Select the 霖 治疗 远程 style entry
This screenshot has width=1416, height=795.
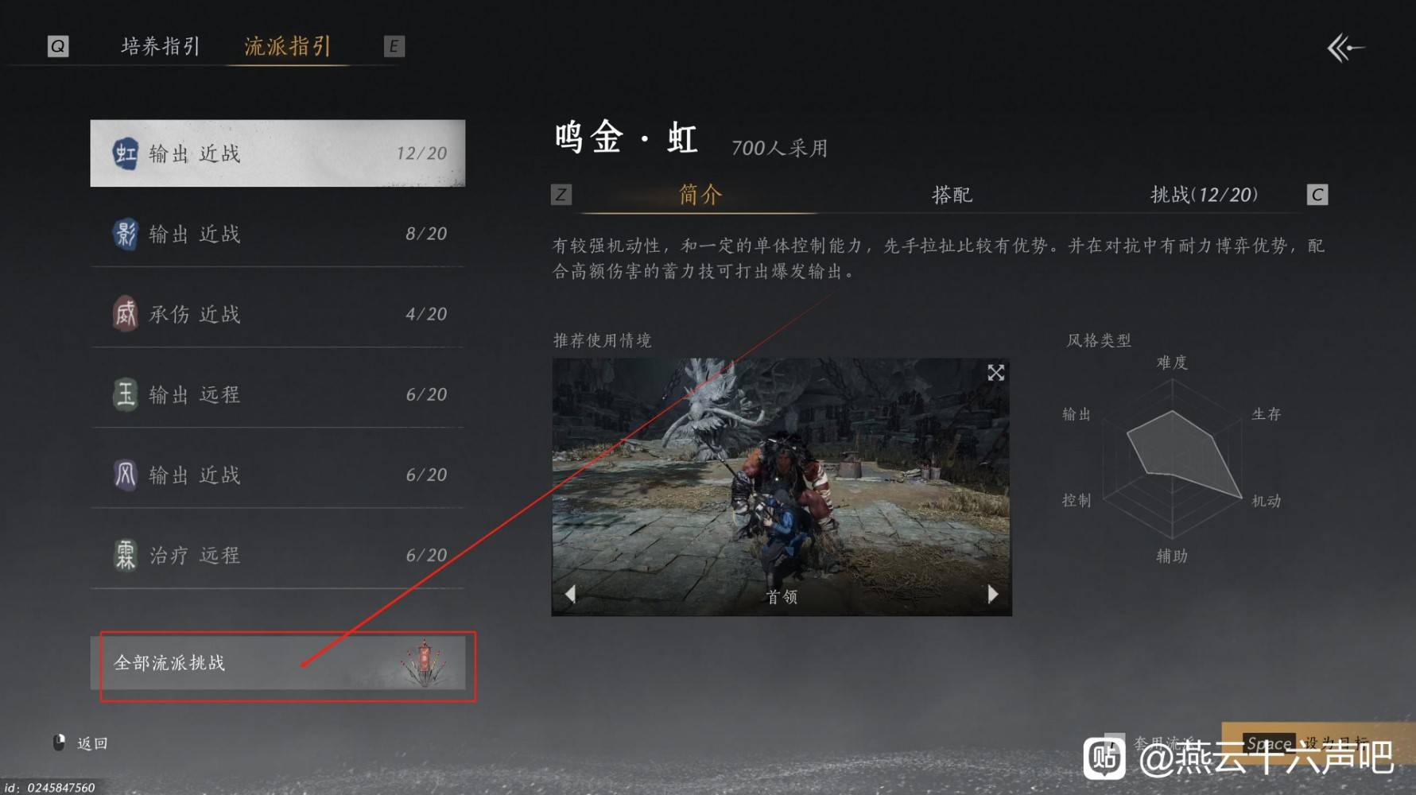coord(277,555)
